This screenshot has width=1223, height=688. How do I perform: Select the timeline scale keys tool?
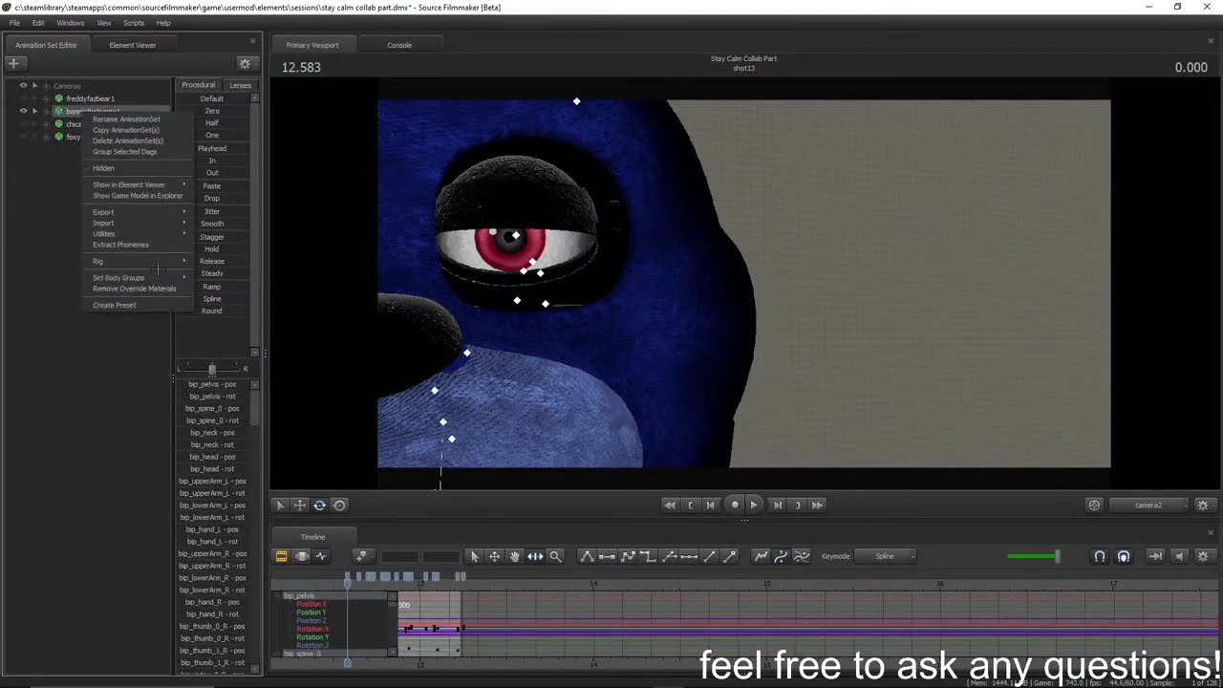[x=535, y=556]
